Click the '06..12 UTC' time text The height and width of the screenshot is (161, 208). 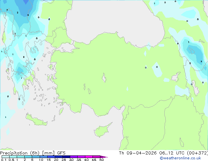(x=172, y=153)
